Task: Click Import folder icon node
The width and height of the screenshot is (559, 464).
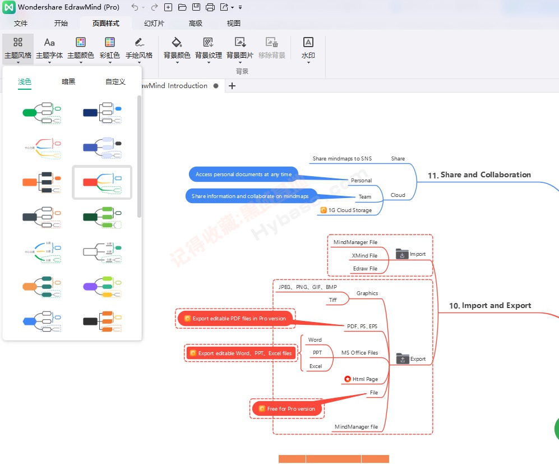Action: point(402,254)
